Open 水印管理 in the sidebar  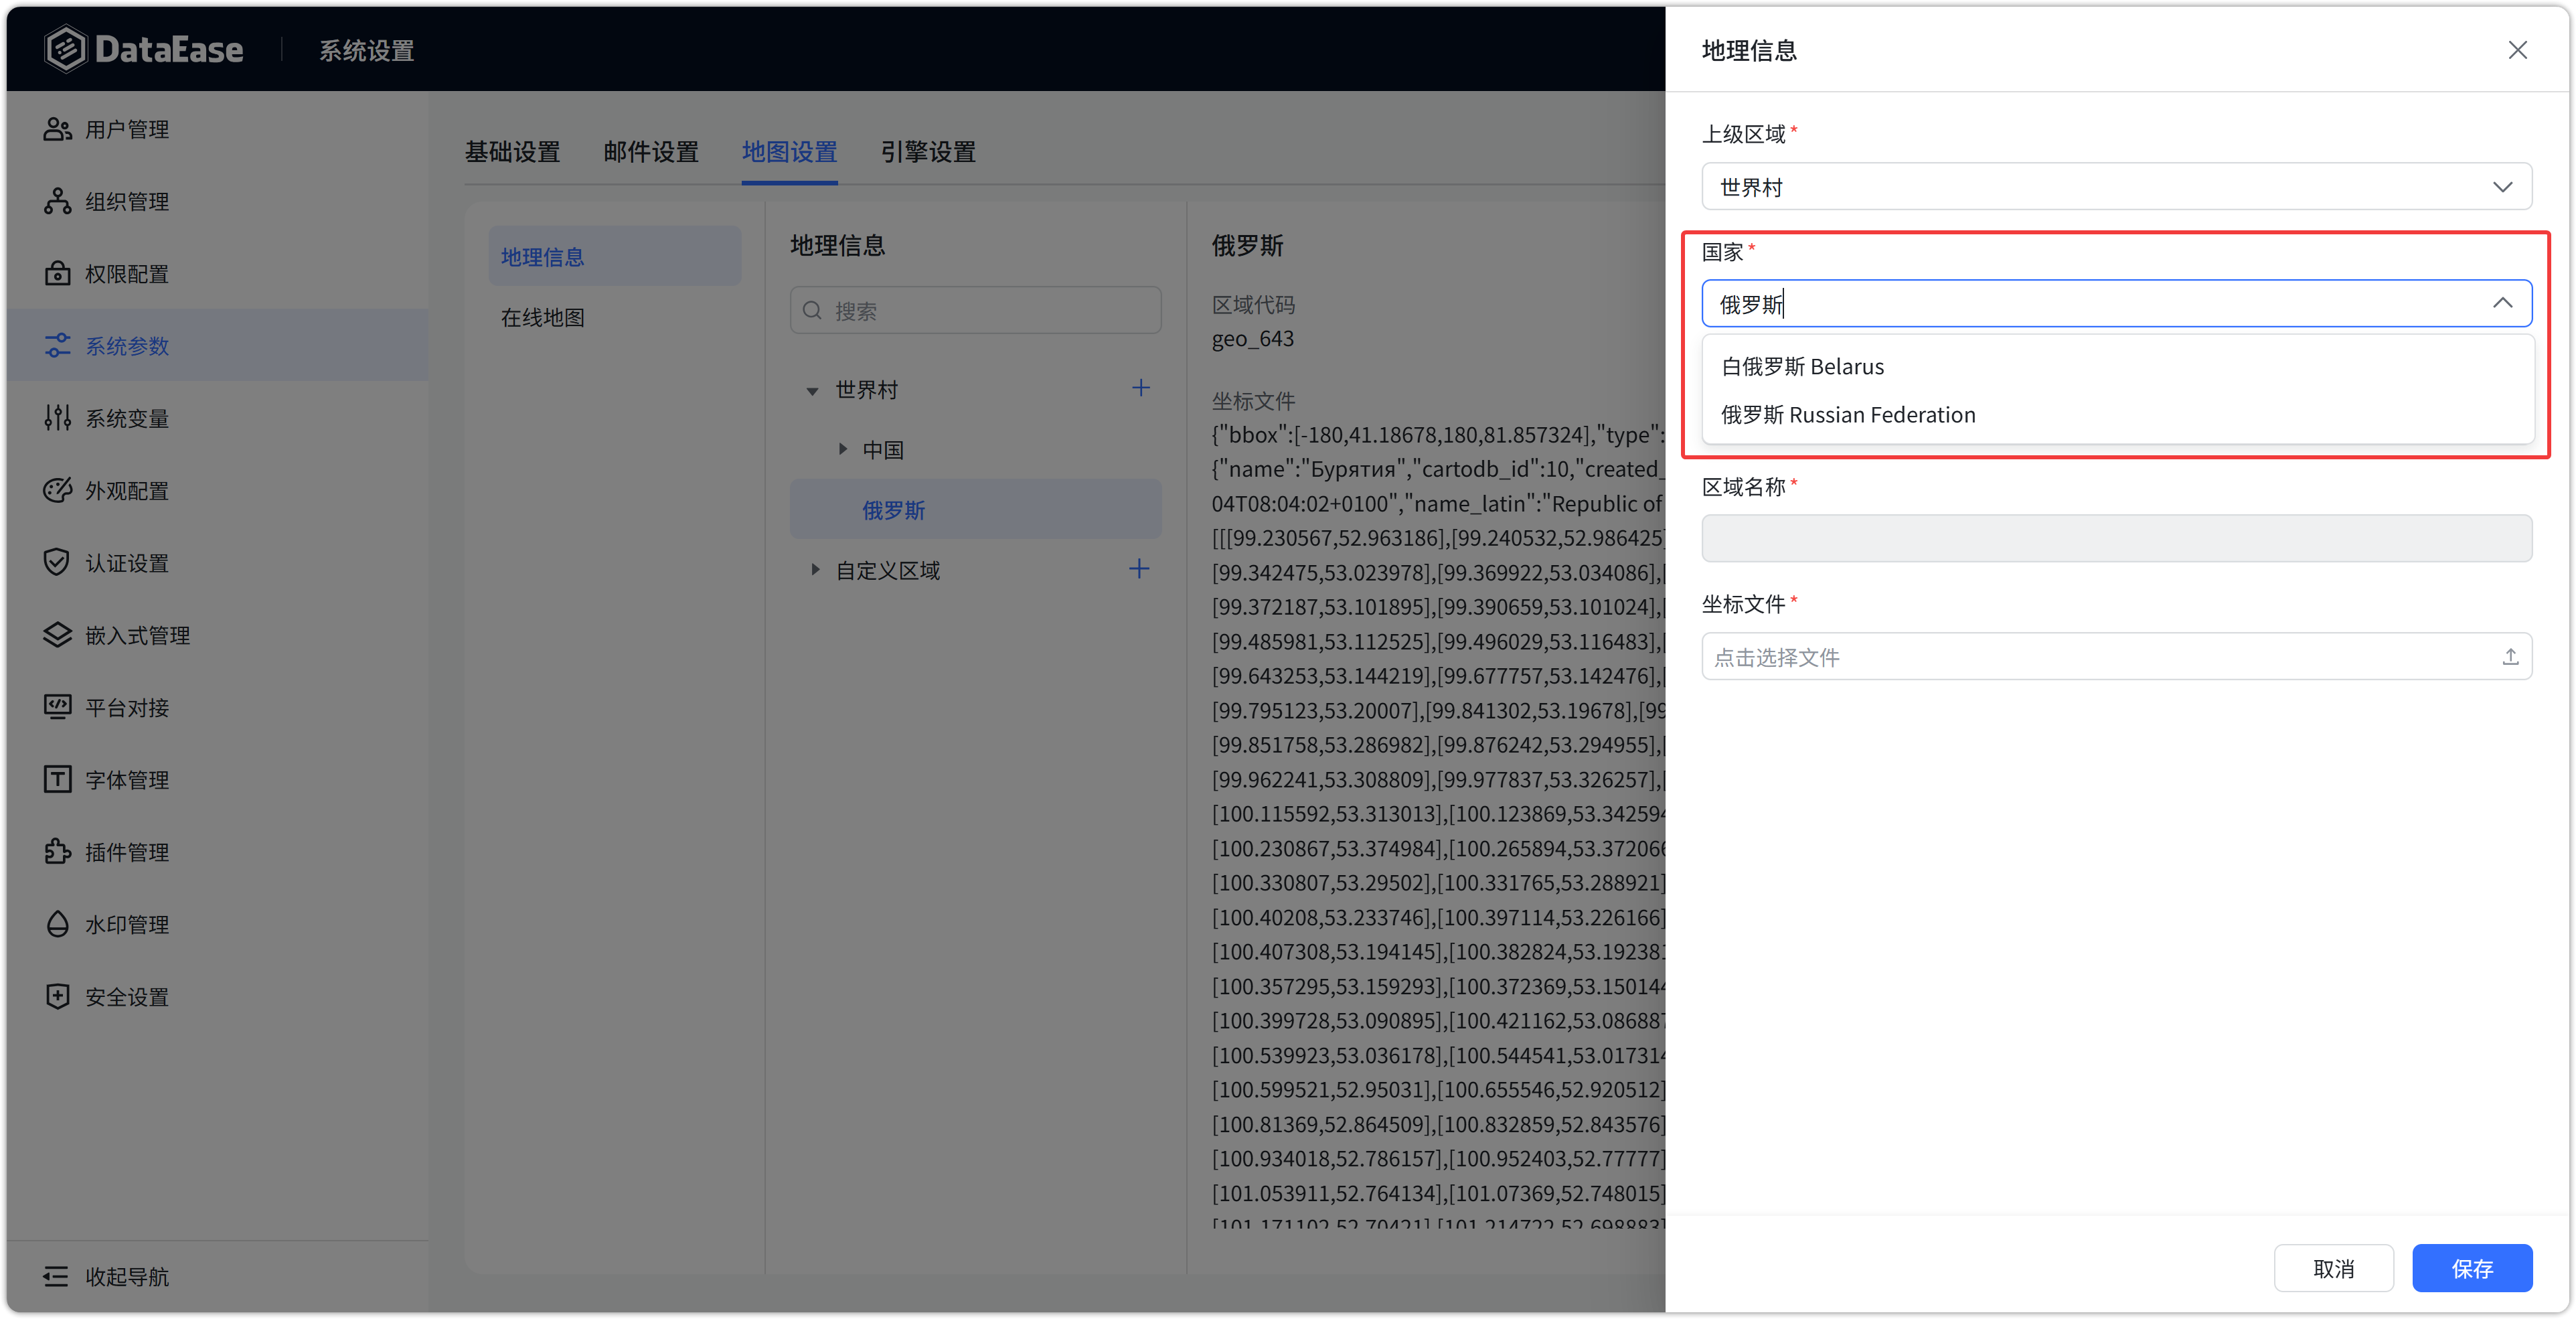pos(218,924)
